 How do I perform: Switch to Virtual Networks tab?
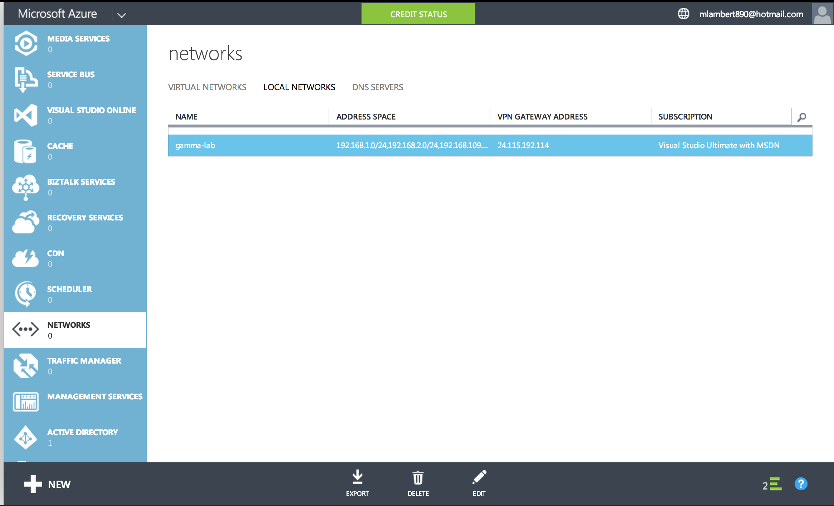[x=207, y=87]
